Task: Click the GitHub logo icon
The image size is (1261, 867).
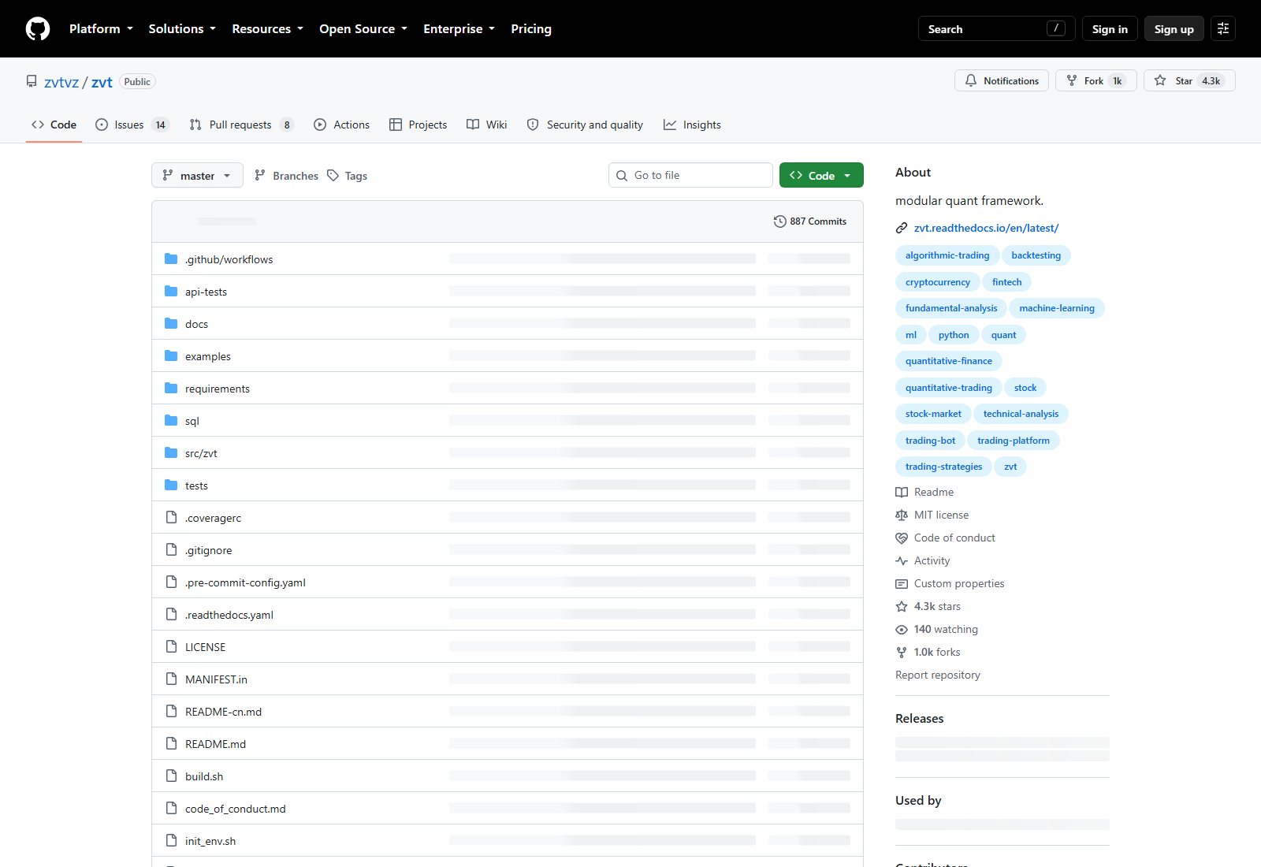Action: tap(38, 29)
